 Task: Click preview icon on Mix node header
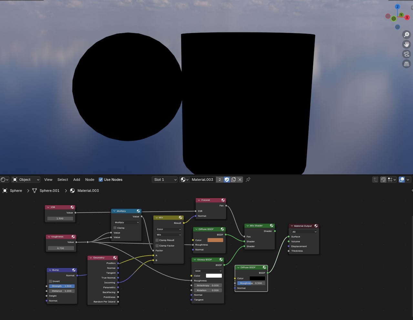[x=181, y=217]
